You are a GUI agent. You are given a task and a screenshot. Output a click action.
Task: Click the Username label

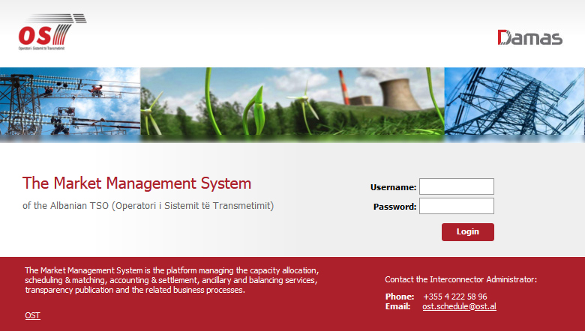click(393, 187)
